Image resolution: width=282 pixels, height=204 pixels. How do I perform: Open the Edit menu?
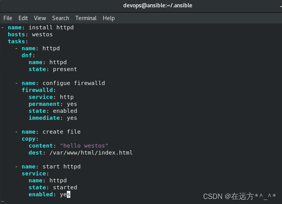tap(23, 18)
